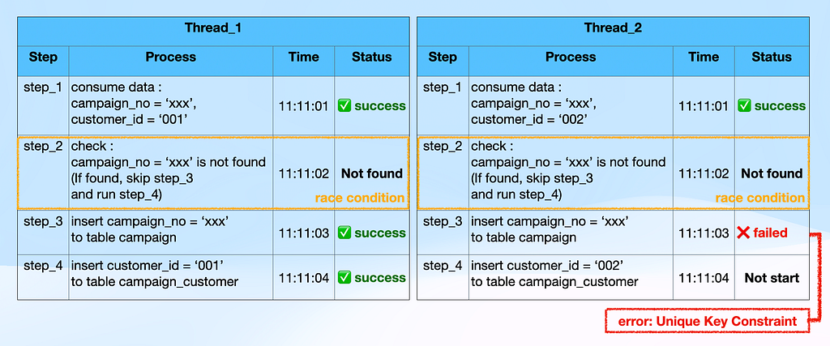Image resolution: width=830 pixels, height=346 pixels.
Task: Click the green checkmark in Thread_1 step_1
Action: (x=344, y=106)
